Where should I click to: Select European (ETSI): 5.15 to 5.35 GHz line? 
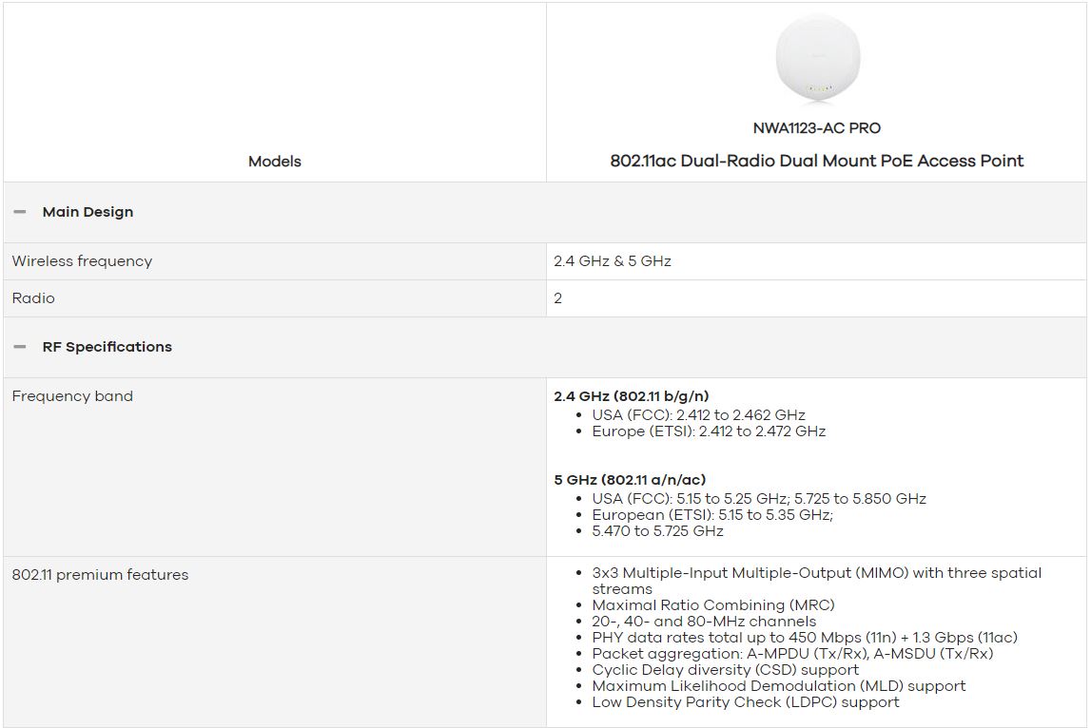pyautogui.click(x=712, y=514)
